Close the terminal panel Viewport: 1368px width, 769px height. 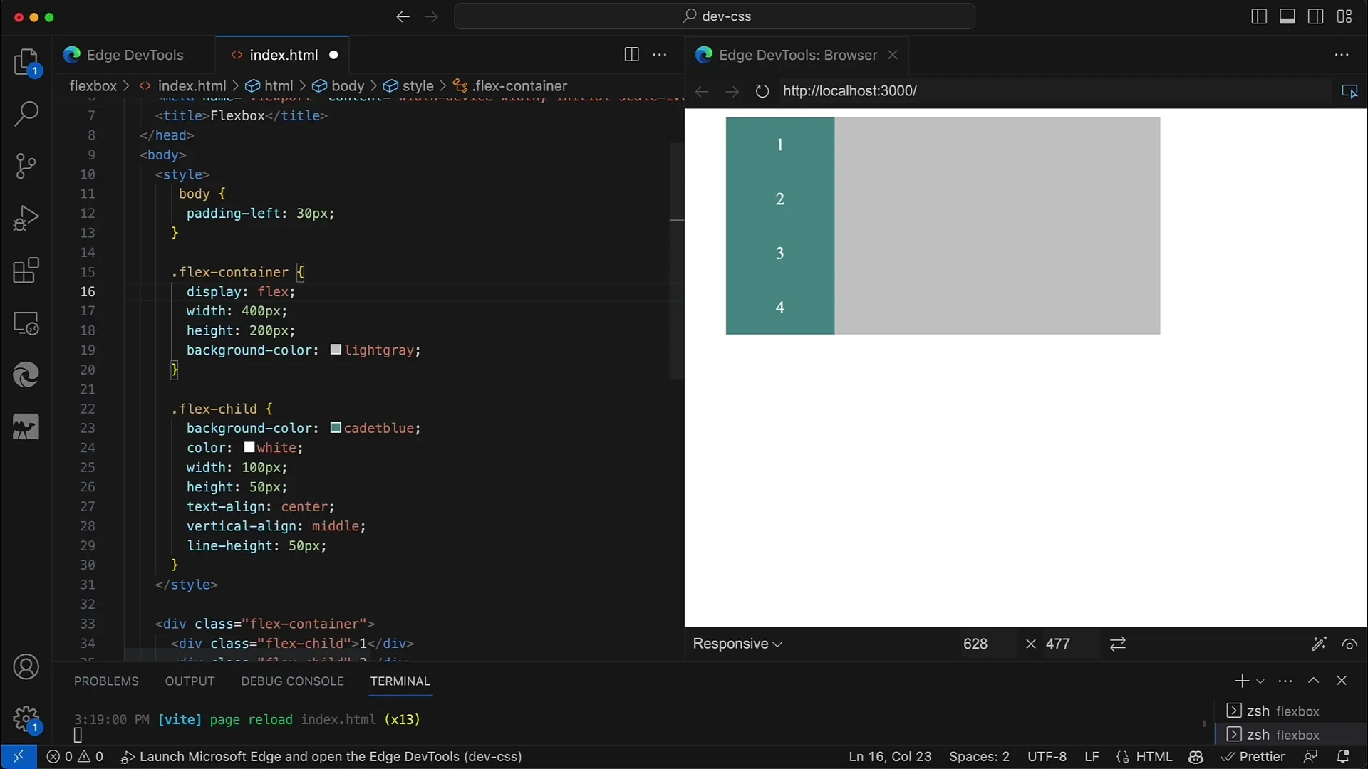tap(1342, 681)
